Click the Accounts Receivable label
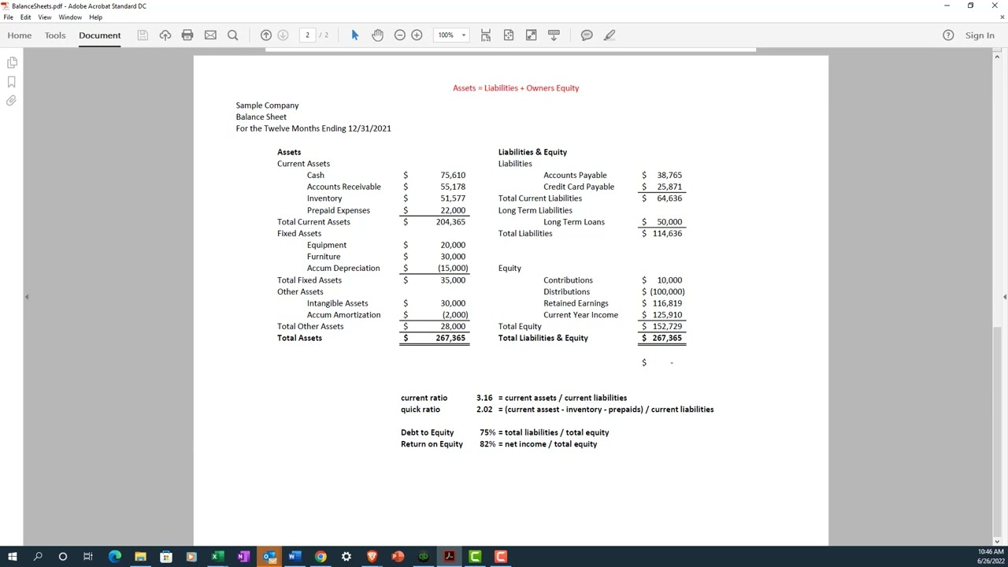 click(x=344, y=187)
